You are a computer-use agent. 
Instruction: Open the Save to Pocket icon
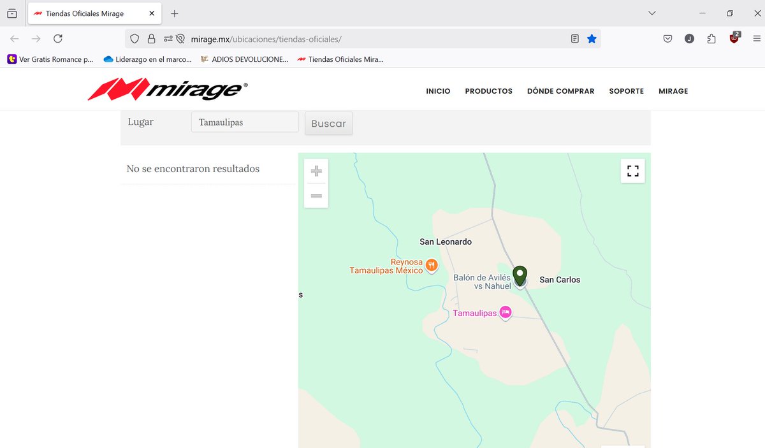(x=667, y=39)
